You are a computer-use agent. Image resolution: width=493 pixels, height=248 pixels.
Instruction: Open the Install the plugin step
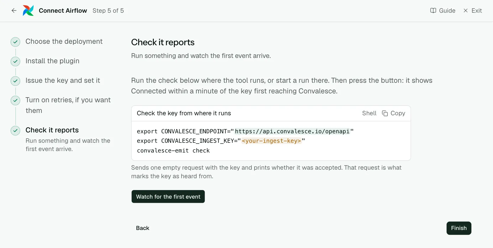pyautogui.click(x=52, y=61)
